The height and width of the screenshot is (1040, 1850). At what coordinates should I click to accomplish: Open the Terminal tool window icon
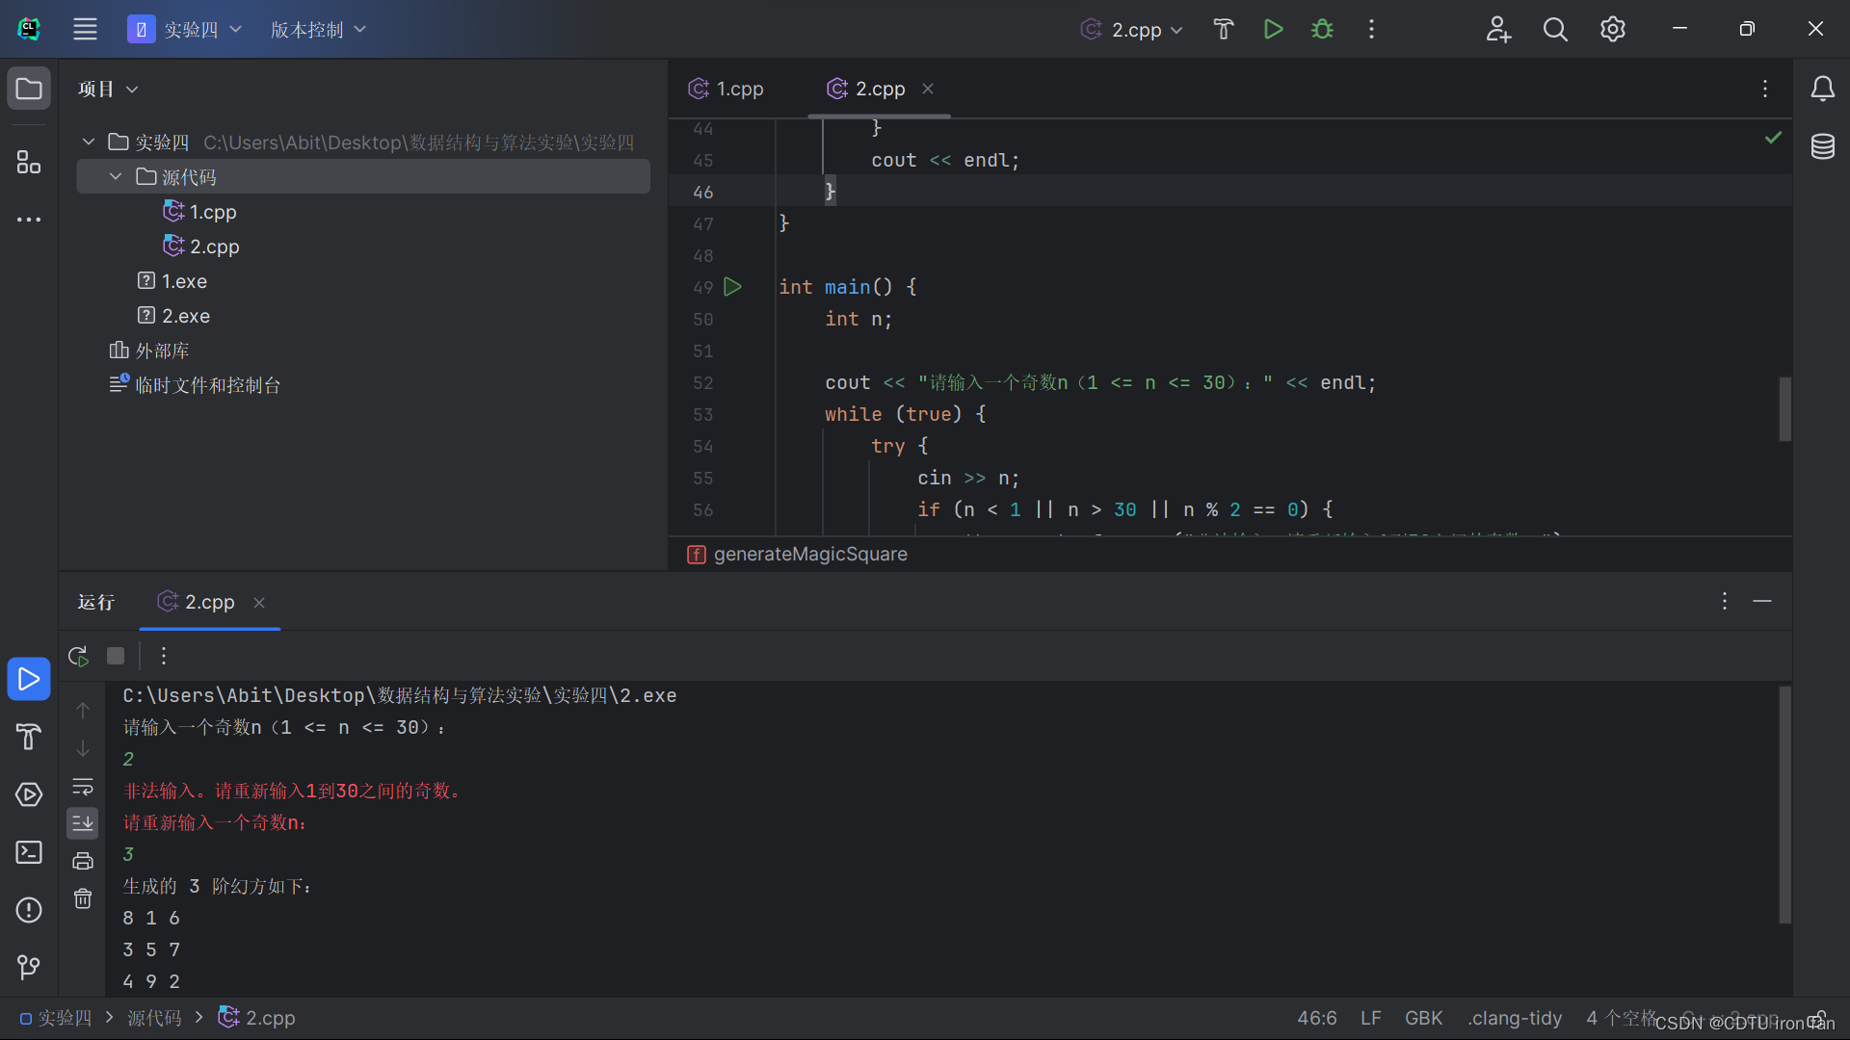[29, 852]
